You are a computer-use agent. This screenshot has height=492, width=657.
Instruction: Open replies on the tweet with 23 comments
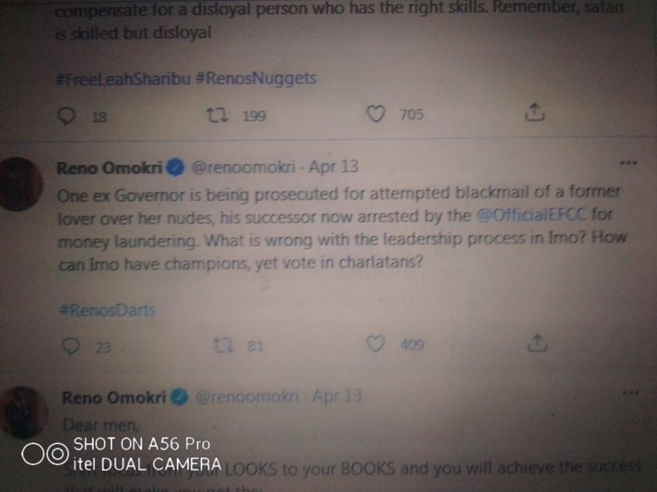[70, 347]
